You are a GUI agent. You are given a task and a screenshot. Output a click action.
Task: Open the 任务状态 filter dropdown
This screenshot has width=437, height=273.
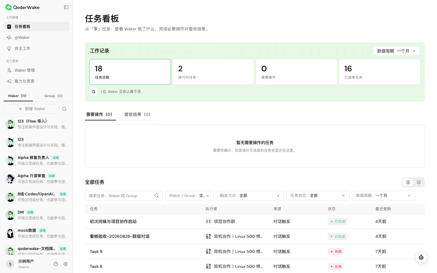point(318,196)
